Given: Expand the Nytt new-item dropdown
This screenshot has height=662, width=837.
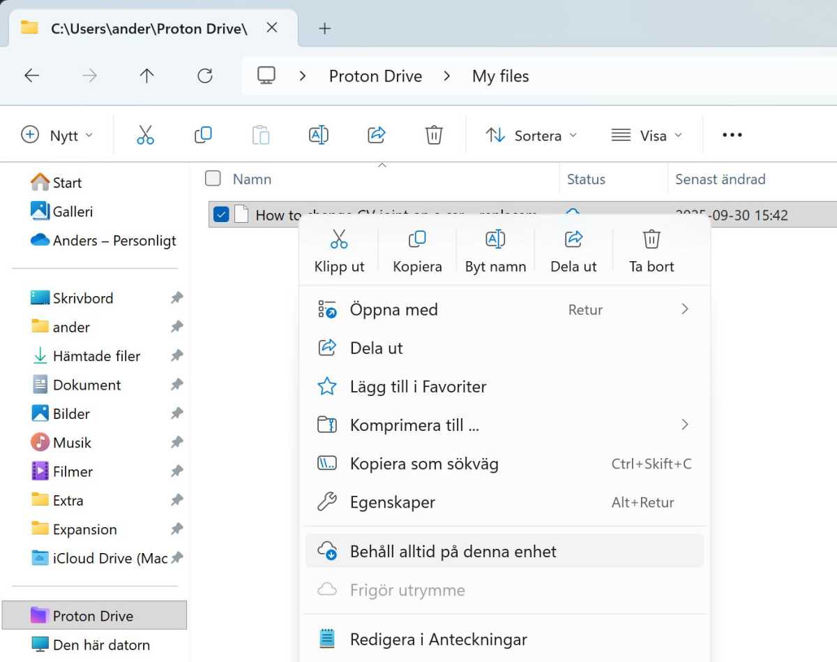Looking at the screenshot, I should click(x=57, y=135).
